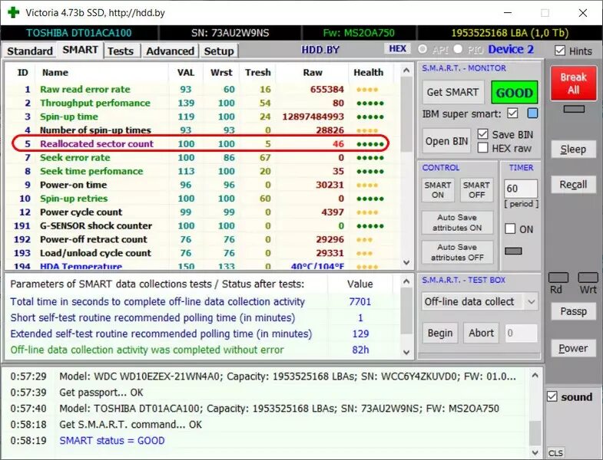The image size is (603, 460).
Task: Click the Rd indicator box
Action: pyautogui.click(x=558, y=278)
